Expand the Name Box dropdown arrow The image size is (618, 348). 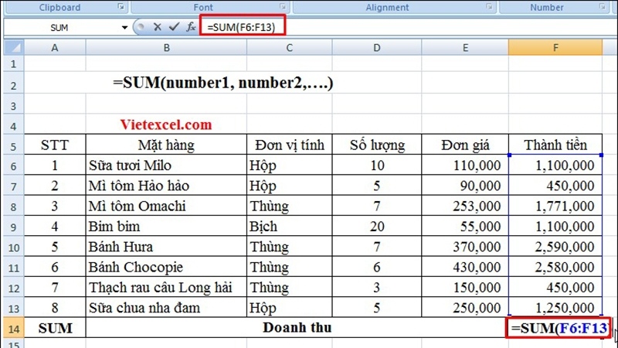124,27
